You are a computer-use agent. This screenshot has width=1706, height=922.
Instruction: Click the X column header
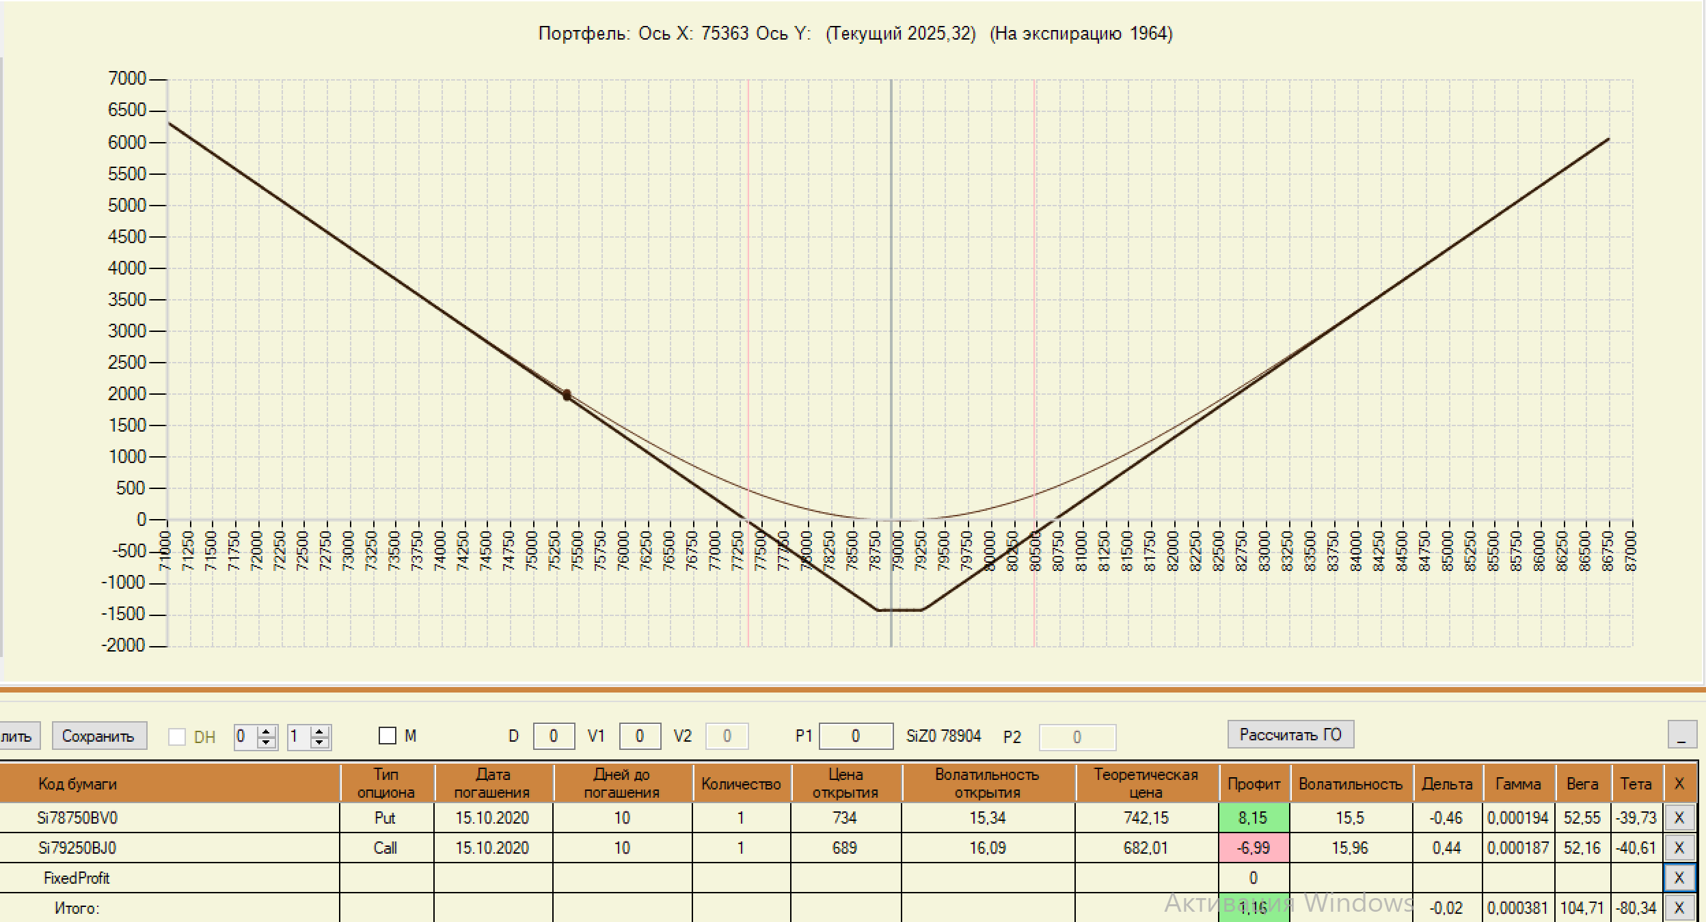(1679, 783)
